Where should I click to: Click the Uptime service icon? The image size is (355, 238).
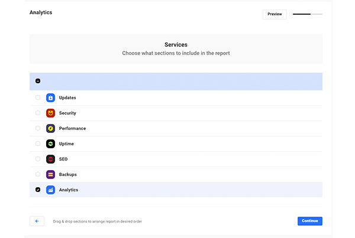50,144
